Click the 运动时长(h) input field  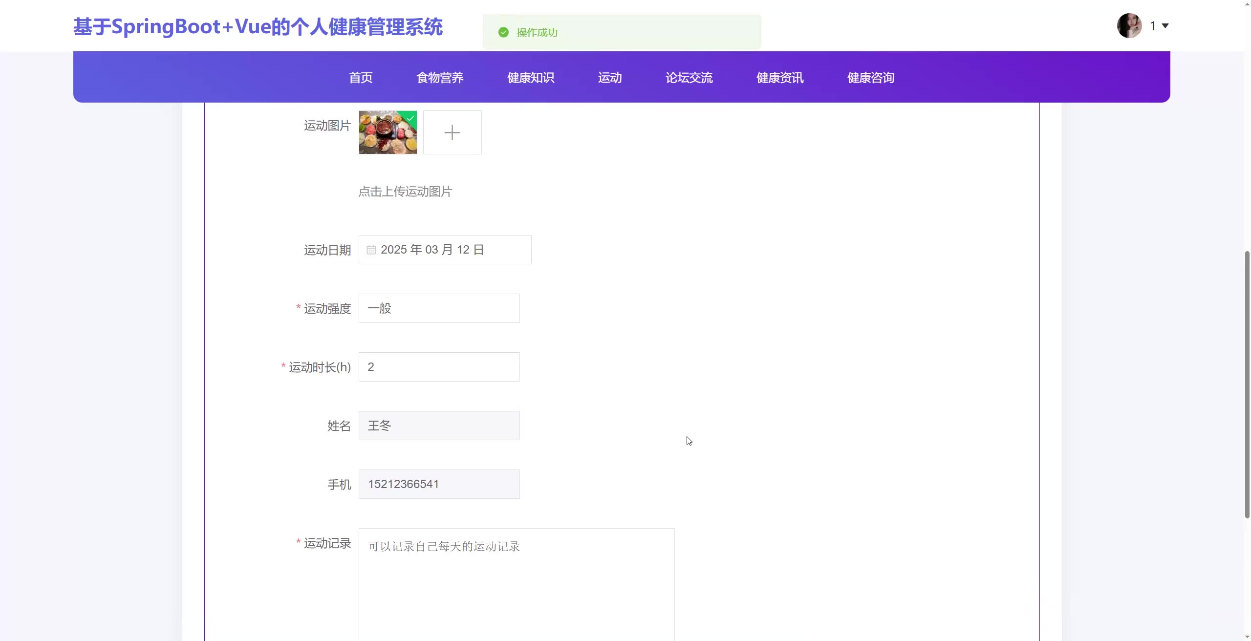[x=439, y=367]
